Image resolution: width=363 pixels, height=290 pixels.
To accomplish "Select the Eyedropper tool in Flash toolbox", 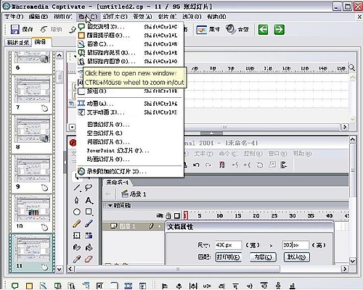I will (x=77, y=260).
